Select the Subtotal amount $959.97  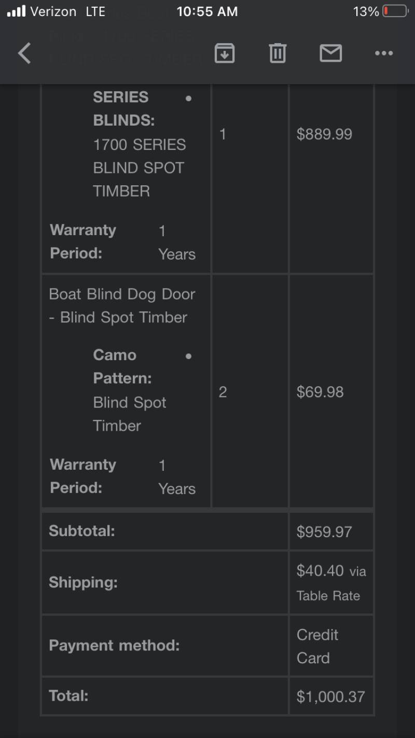(x=324, y=531)
